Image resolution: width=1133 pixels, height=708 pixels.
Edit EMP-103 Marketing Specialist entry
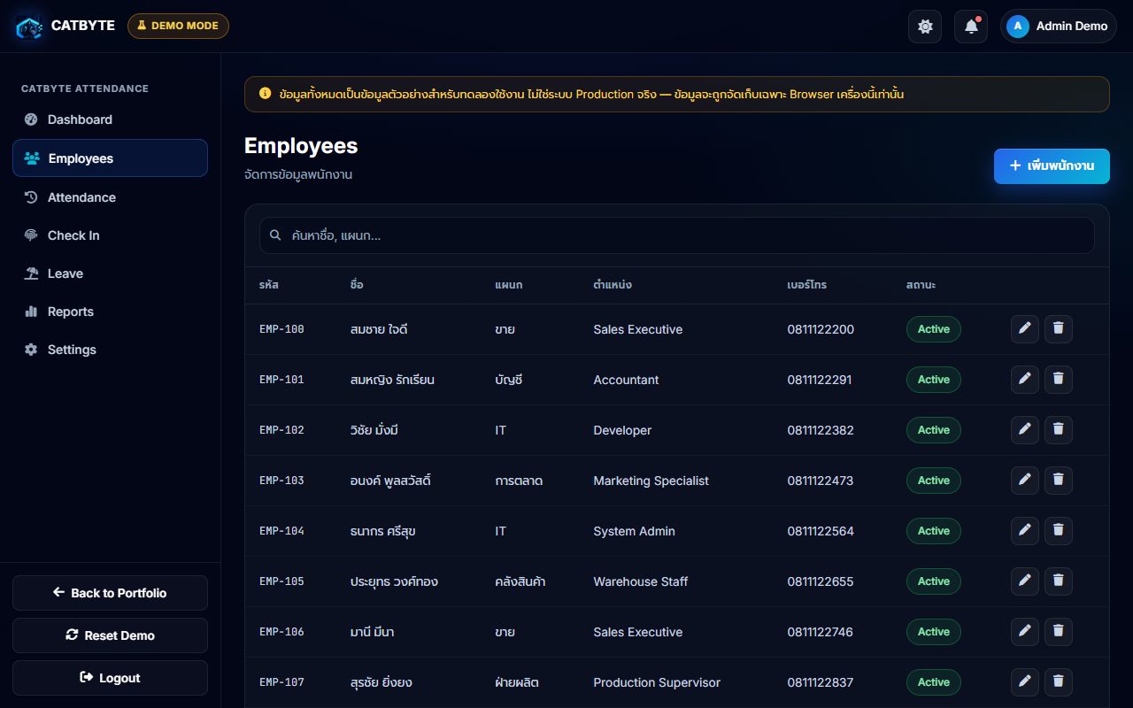pyautogui.click(x=1025, y=481)
